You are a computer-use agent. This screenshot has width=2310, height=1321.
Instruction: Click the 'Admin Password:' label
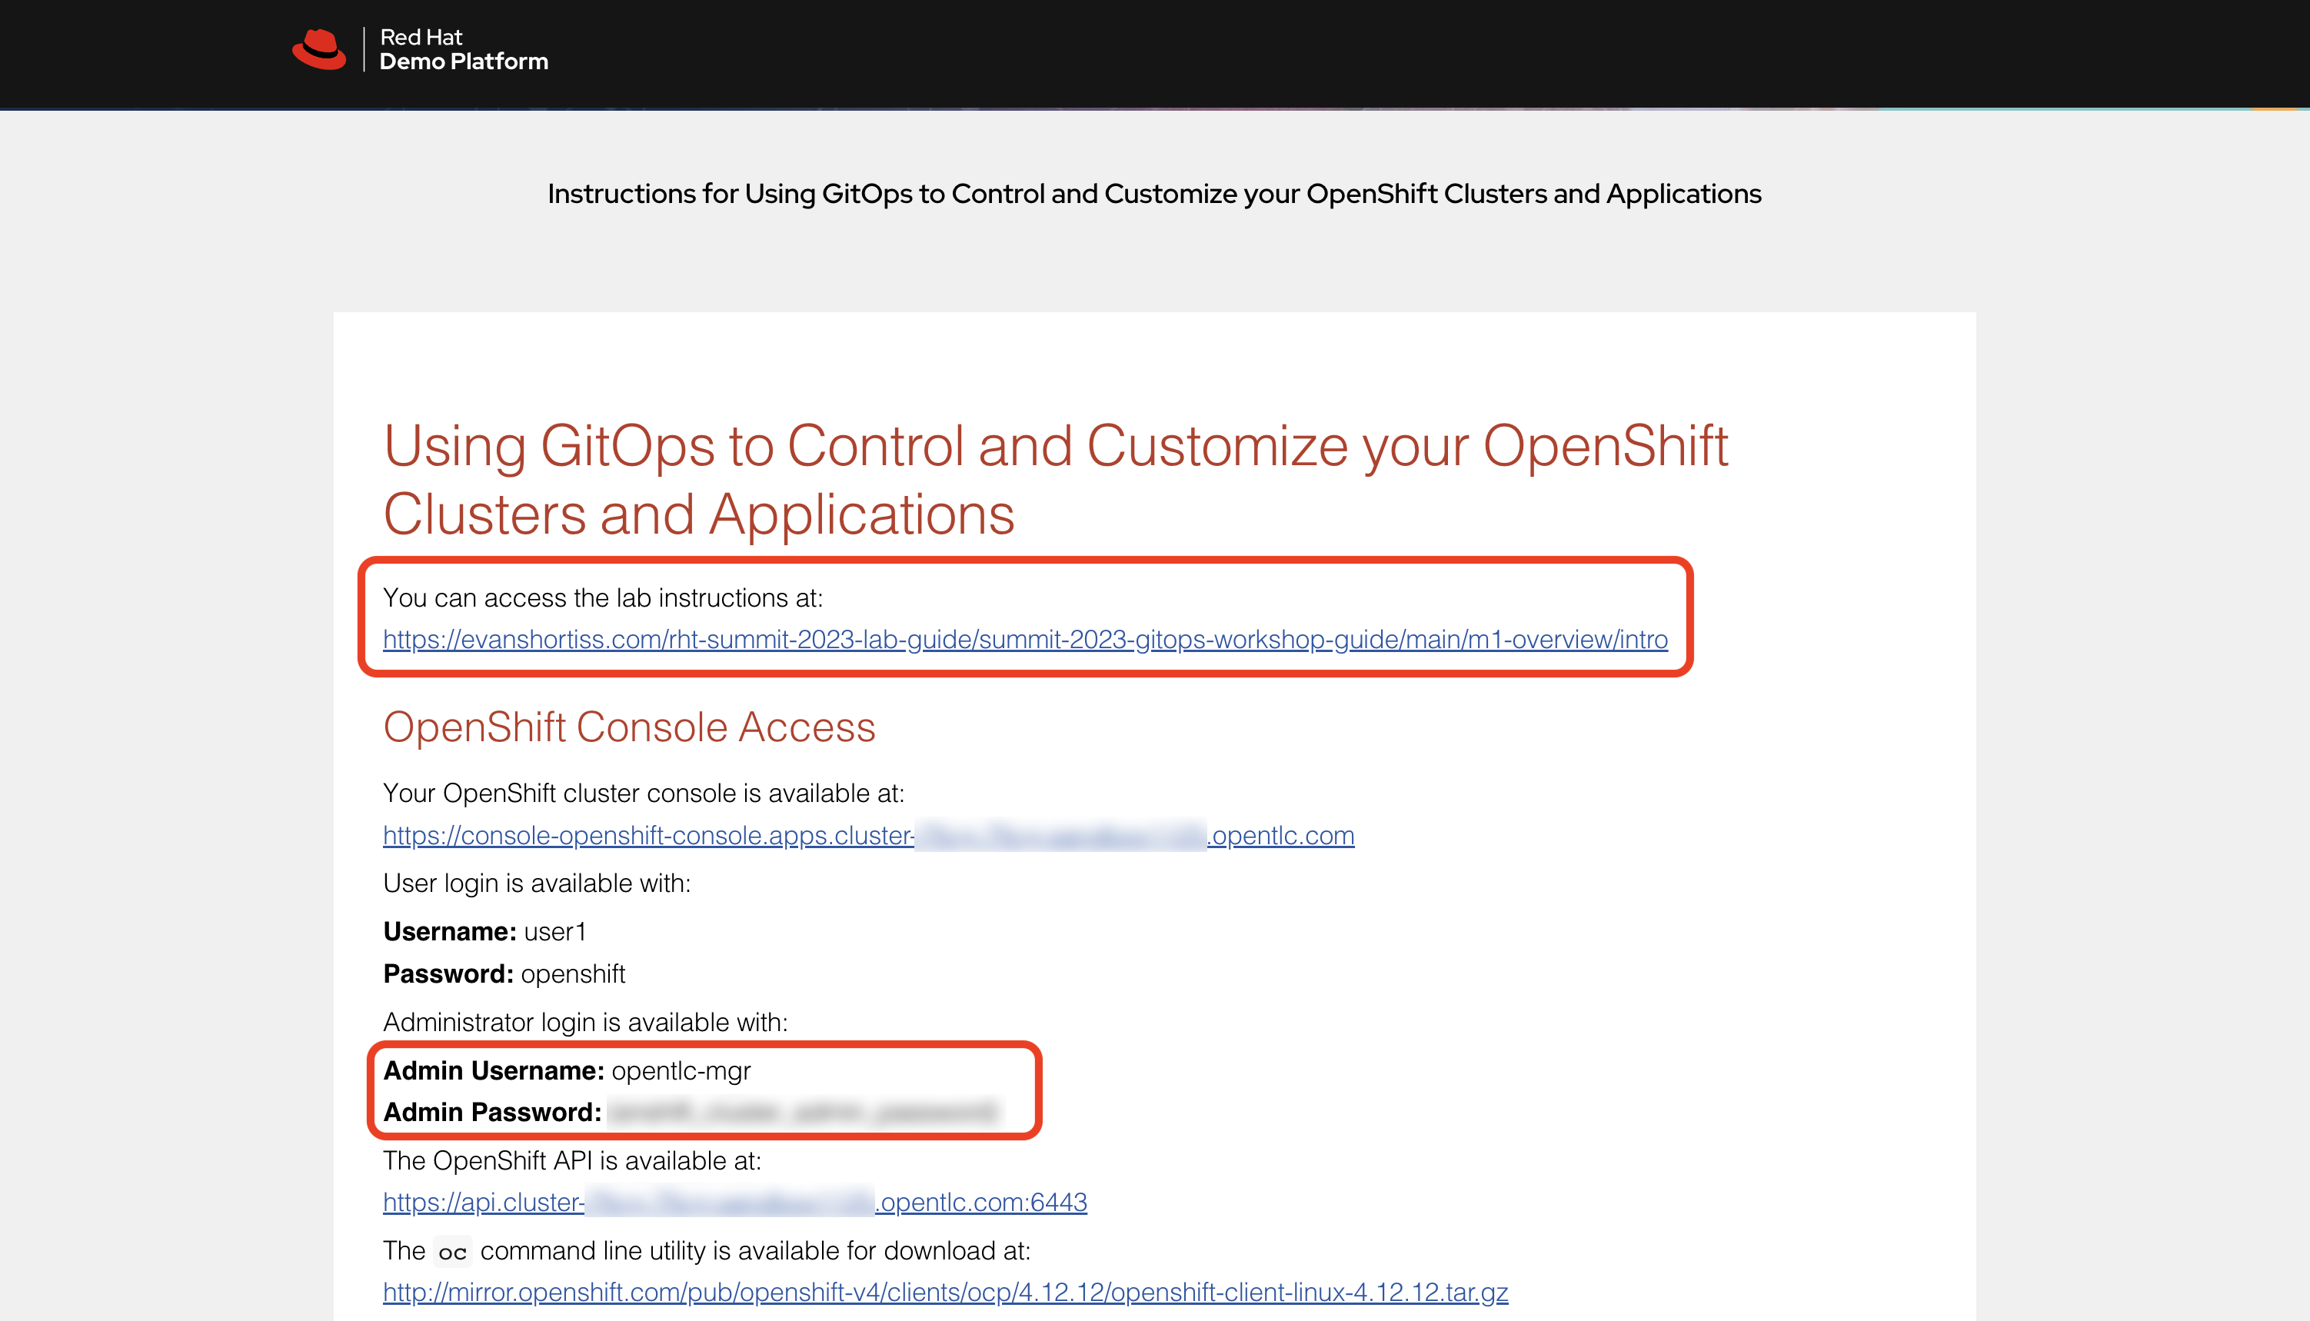point(493,1113)
